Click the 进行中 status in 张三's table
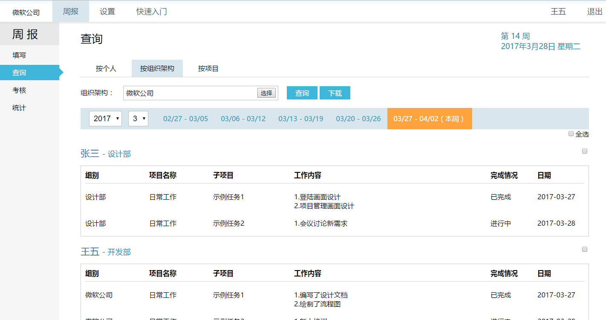This screenshot has height=320, width=606. click(501, 223)
